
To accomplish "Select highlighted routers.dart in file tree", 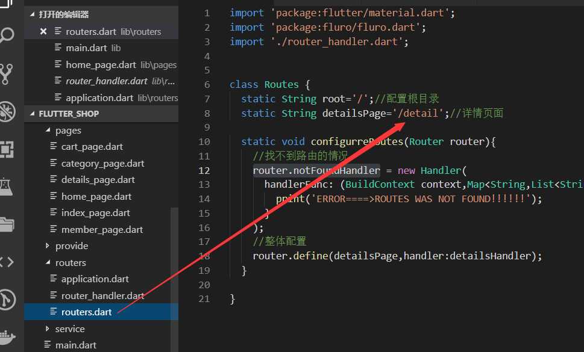I will [101, 312].
